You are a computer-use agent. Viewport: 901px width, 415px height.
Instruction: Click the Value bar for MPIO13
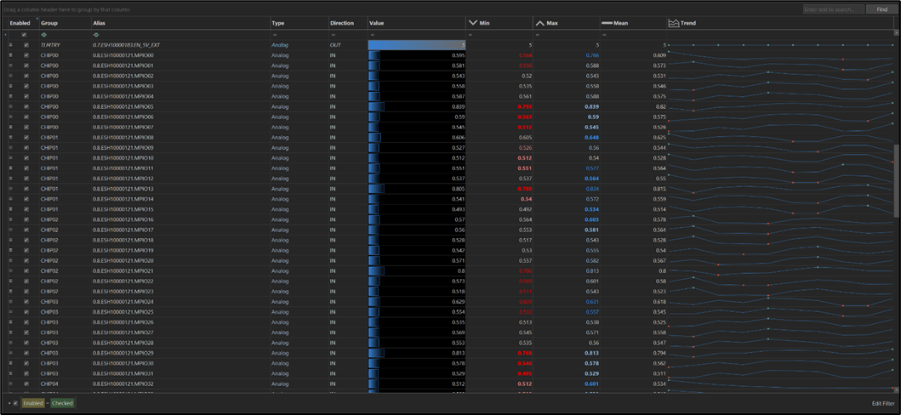click(x=376, y=189)
